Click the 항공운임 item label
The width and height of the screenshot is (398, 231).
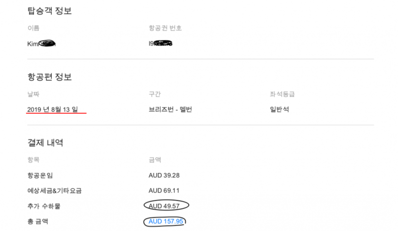point(40,175)
